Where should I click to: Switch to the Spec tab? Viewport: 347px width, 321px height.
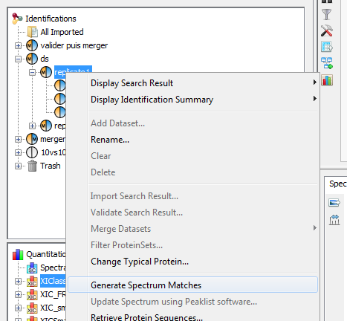click(337, 184)
